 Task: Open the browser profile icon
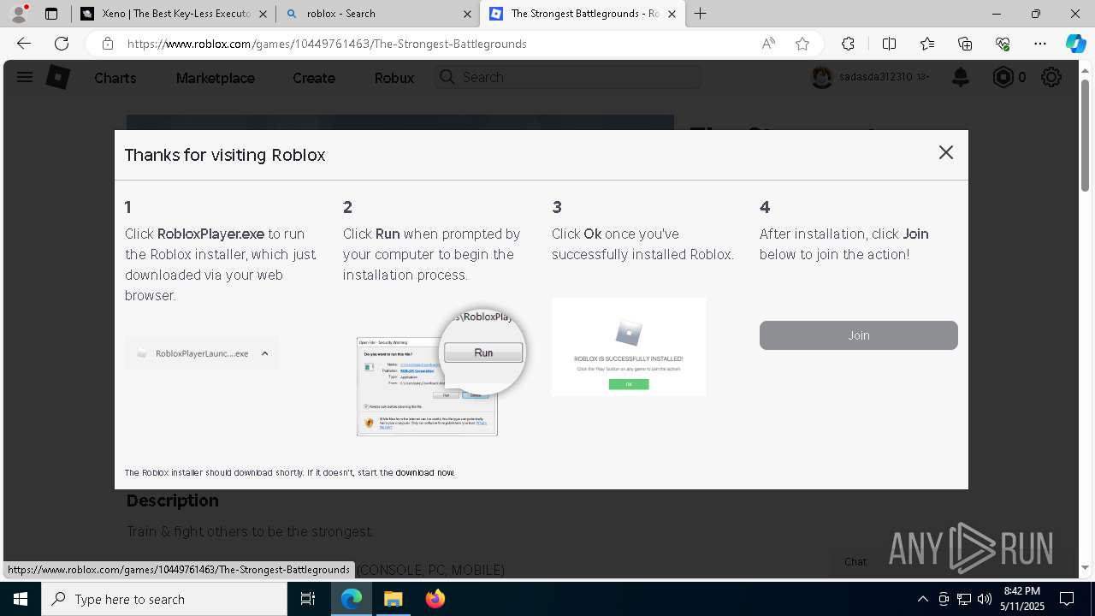click(19, 14)
